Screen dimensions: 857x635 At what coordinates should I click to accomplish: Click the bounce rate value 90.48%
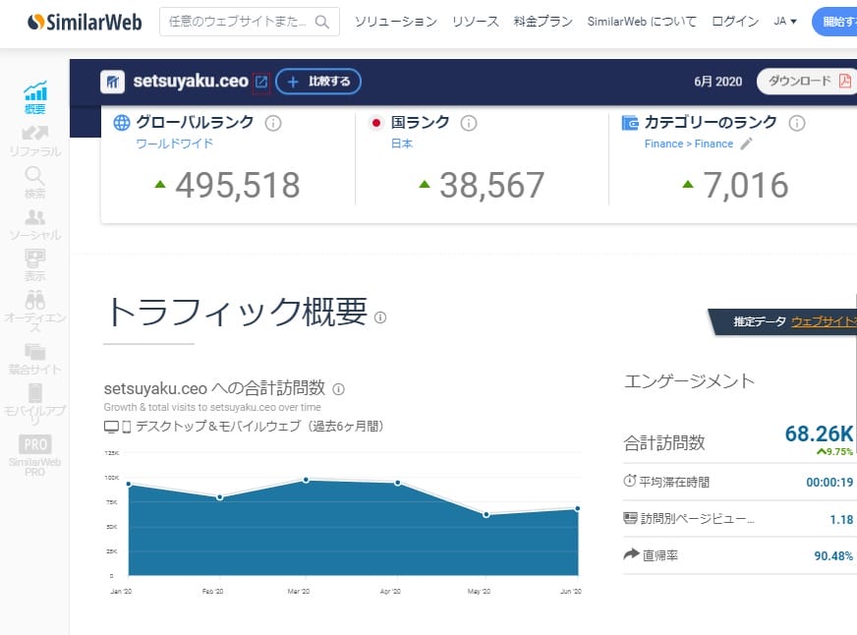click(833, 555)
